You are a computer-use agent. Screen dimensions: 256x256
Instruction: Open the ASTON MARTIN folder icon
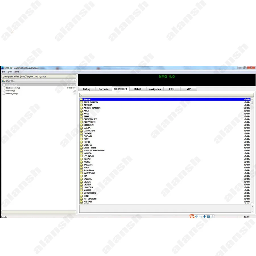click(81, 108)
